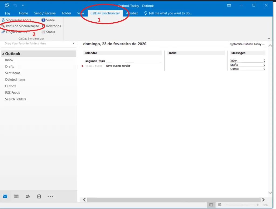Click the Send/Receive quick access icon
This screenshot has width=276, height=209.
pos(7,5)
